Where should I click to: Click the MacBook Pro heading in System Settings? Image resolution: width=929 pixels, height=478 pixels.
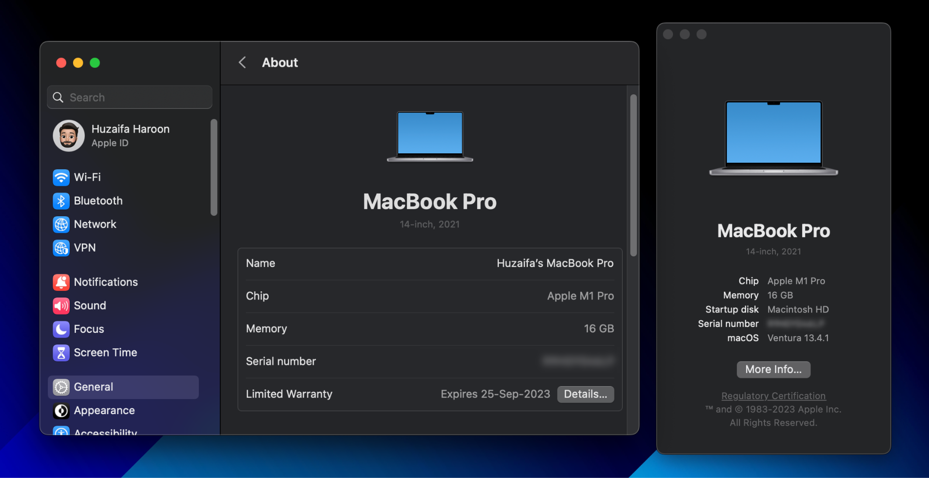[x=430, y=202]
